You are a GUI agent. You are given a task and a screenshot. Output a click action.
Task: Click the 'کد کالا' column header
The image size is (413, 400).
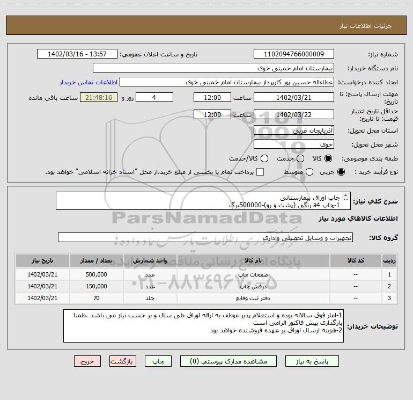[x=356, y=260]
